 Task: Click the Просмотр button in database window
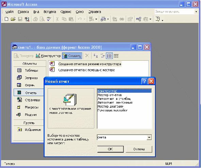point(24,56)
